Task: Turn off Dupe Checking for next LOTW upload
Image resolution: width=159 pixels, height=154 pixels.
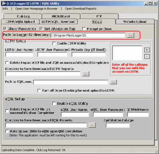Action: pos(39,90)
